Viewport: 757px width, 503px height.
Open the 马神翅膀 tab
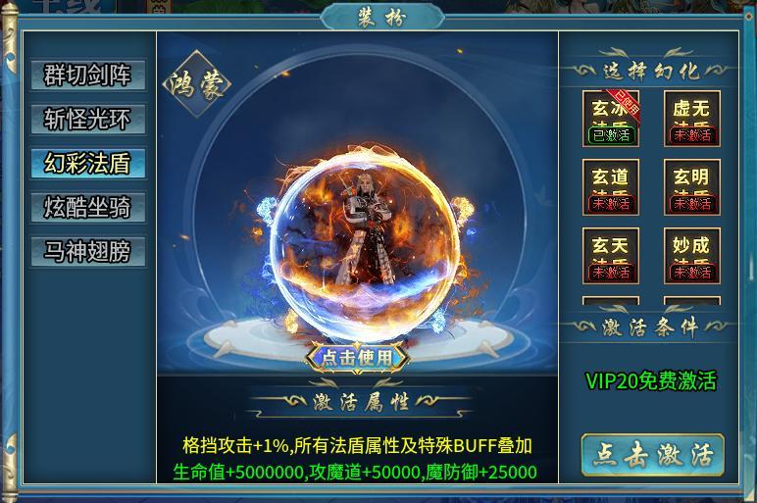coord(88,251)
